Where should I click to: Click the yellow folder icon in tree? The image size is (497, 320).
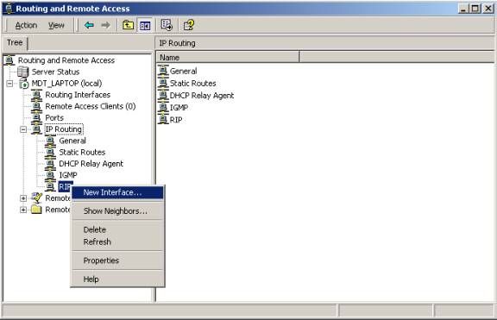point(36,210)
